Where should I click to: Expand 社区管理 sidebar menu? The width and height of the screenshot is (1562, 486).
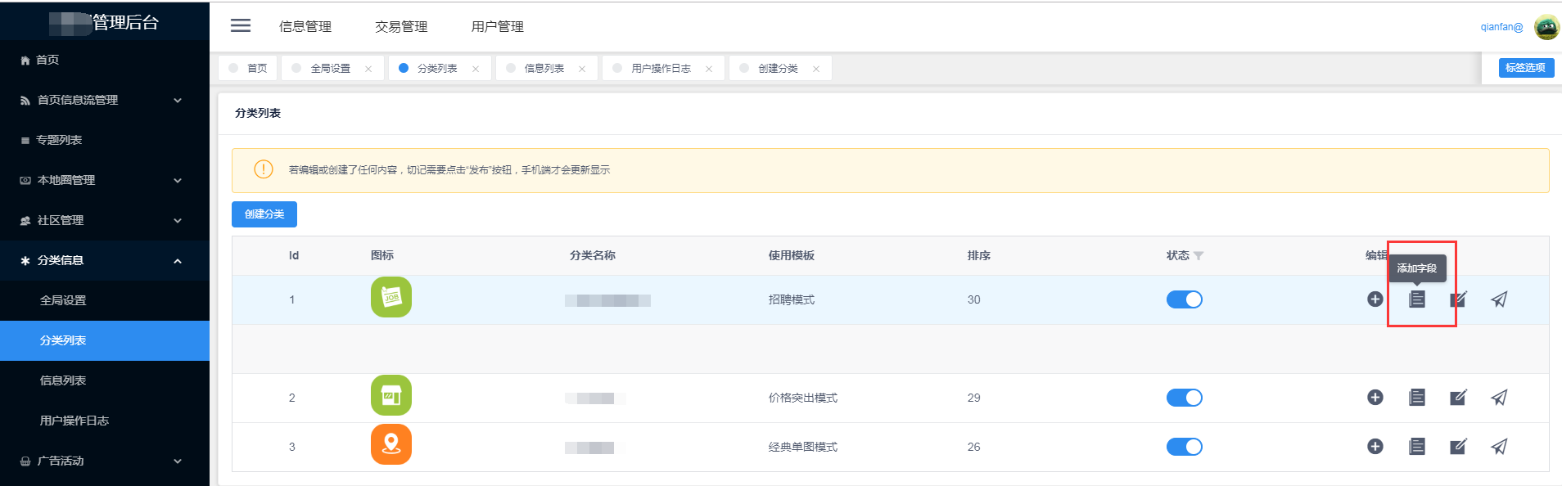105,220
